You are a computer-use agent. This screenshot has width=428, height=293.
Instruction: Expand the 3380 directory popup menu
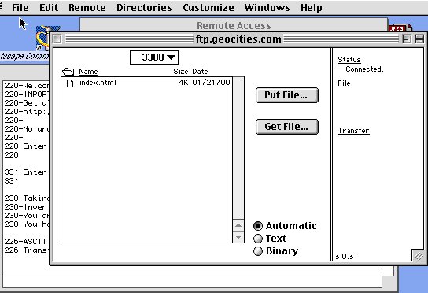pyautogui.click(x=154, y=57)
